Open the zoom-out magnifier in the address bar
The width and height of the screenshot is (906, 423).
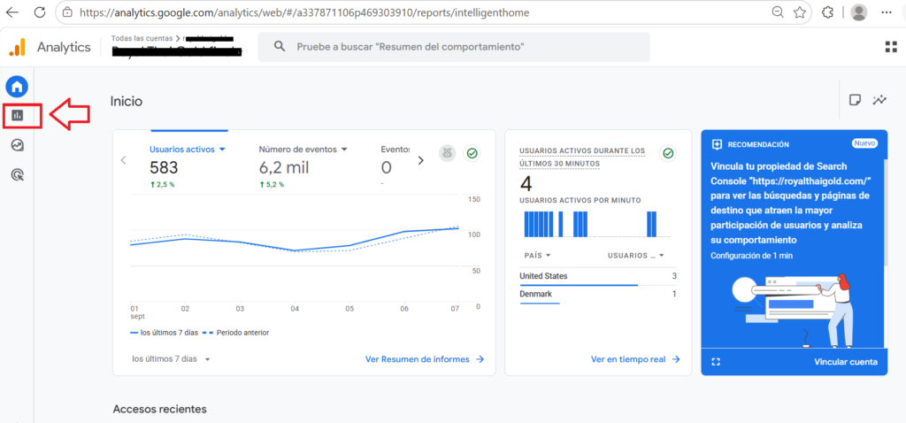coord(779,12)
